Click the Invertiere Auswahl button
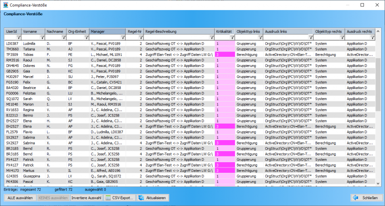 (86, 198)
